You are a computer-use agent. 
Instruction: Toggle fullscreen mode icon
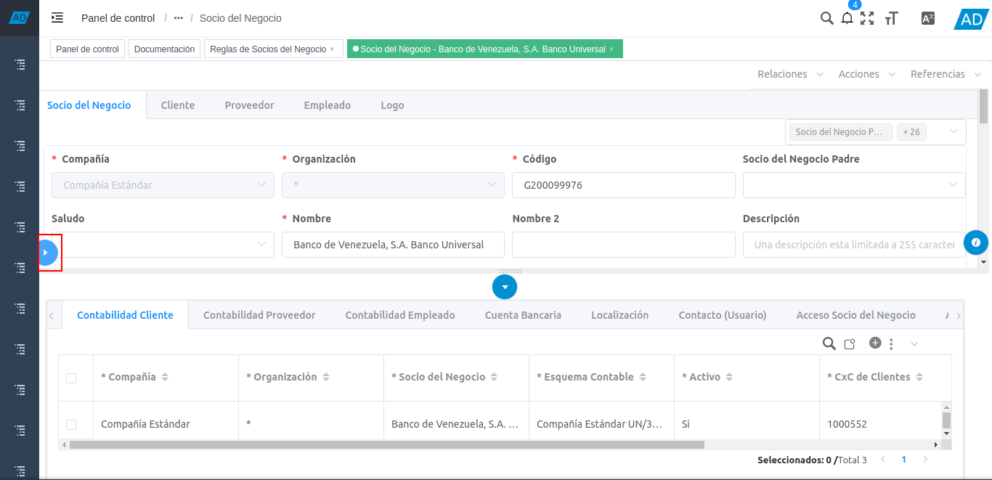pyautogui.click(x=867, y=18)
